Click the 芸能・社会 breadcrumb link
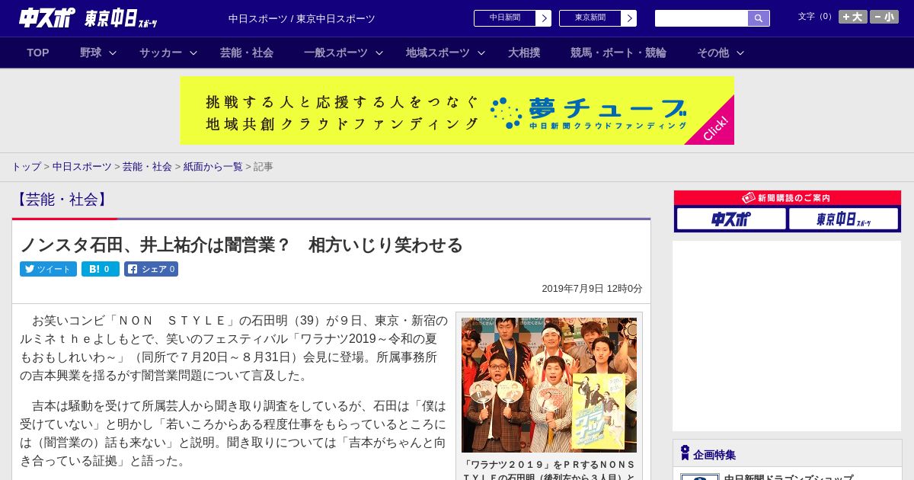This screenshot has height=480, width=914. click(x=147, y=167)
